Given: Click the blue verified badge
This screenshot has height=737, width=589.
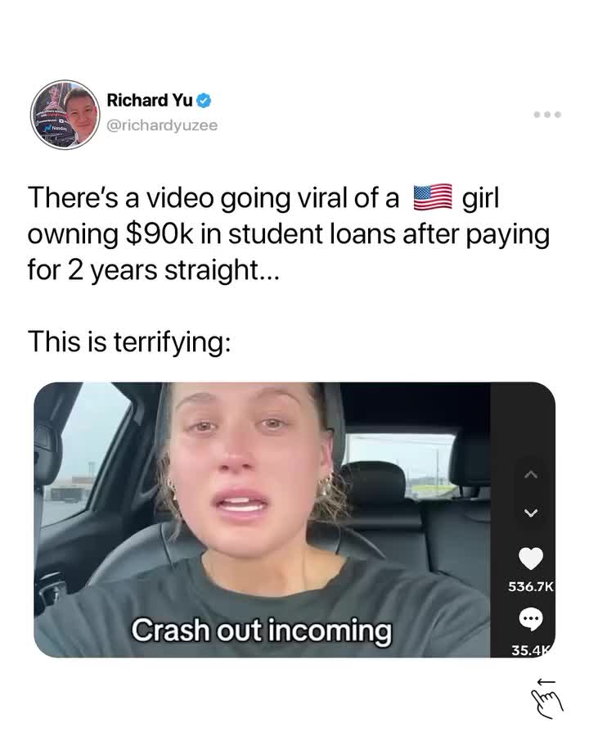Looking at the screenshot, I should pyautogui.click(x=204, y=101).
